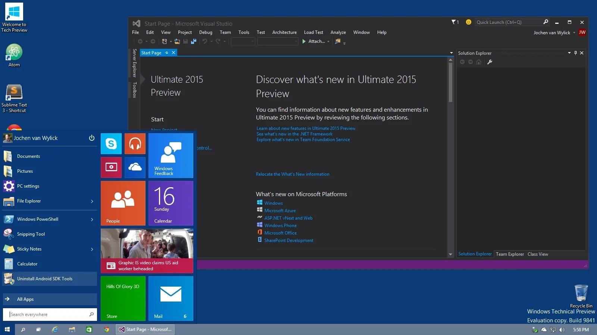
Task: Expand the Redo dropdown arrow
Action: pos(224,42)
